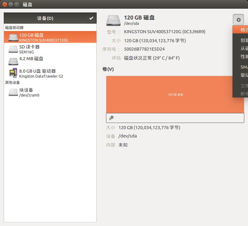The height and width of the screenshot is (226, 248).
Task: Choose the 创建 menu entry in gear menu
Action: pyautogui.click(x=241, y=40)
